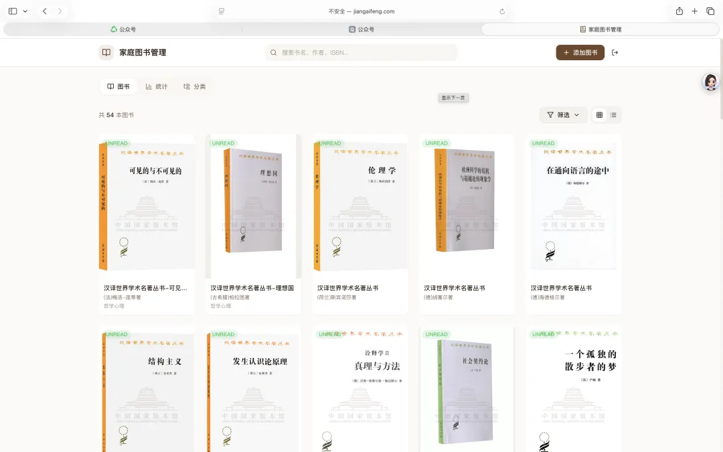Open the 发生认识论原理 book cover
Screen dimensions: 723x452
tap(253, 389)
